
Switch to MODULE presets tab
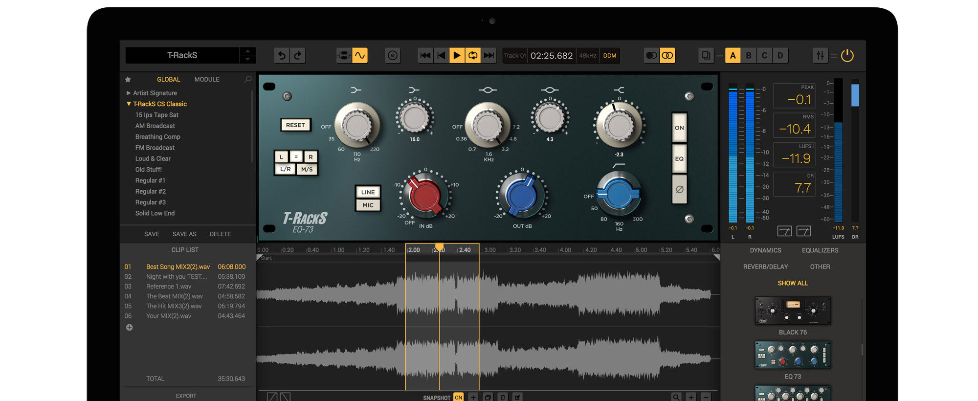point(207,79)
